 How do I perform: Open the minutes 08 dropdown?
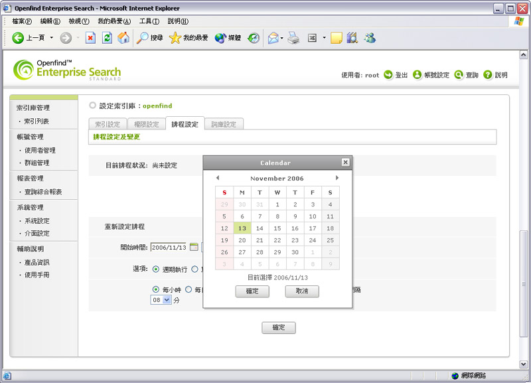point(161,299)
